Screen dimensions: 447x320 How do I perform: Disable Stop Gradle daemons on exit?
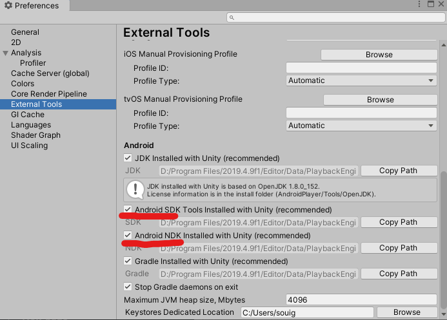[128, 287]
